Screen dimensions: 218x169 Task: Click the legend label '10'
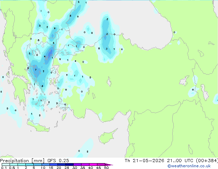point(43,168)
